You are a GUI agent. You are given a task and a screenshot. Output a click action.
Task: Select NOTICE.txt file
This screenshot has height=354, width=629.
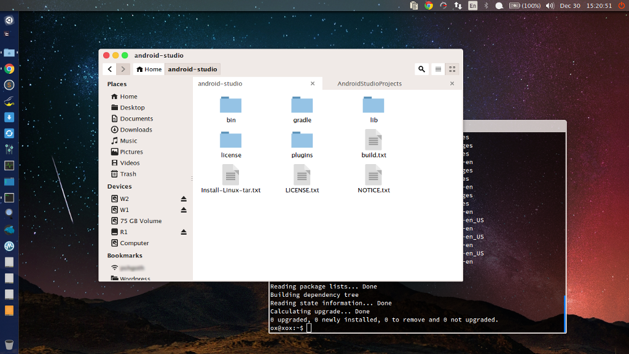373,179
